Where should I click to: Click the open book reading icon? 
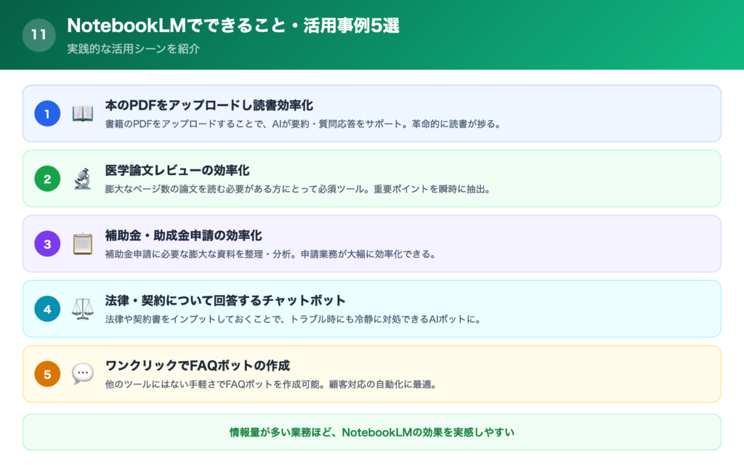pos(82,113)
